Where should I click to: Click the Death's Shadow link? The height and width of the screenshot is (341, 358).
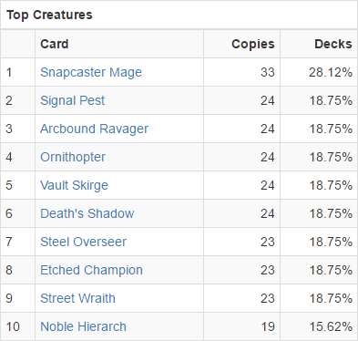click(x=87, y=213)
